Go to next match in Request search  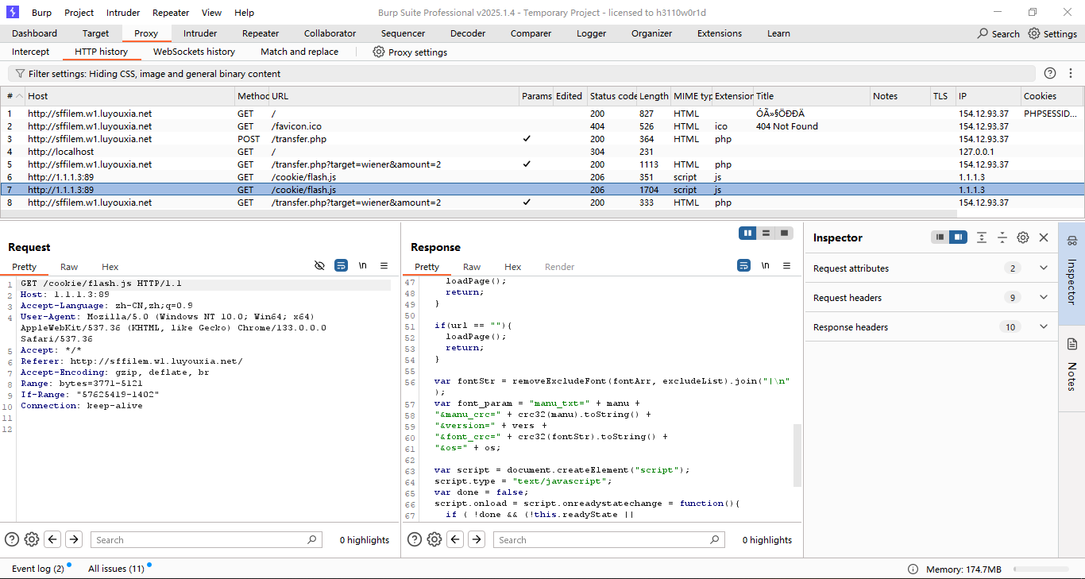pyautogui.click(x=74, y=539)
